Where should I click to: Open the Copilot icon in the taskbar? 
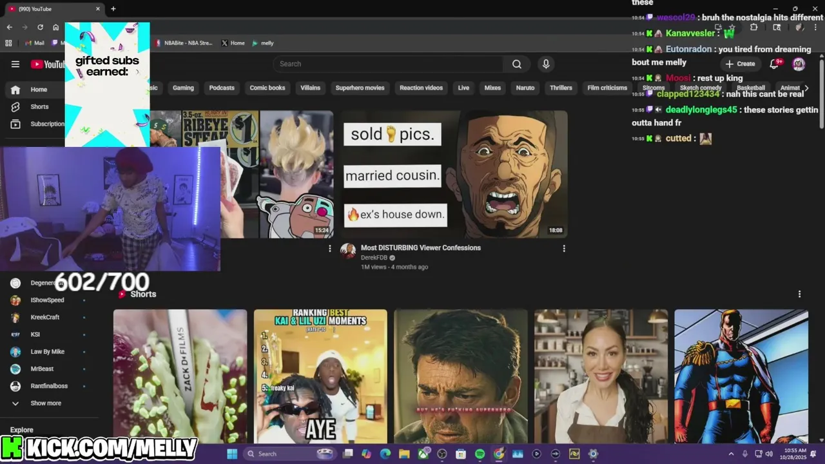pos(367,454)
